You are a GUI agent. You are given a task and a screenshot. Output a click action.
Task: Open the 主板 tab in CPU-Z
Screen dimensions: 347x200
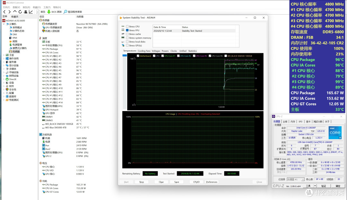285,122
